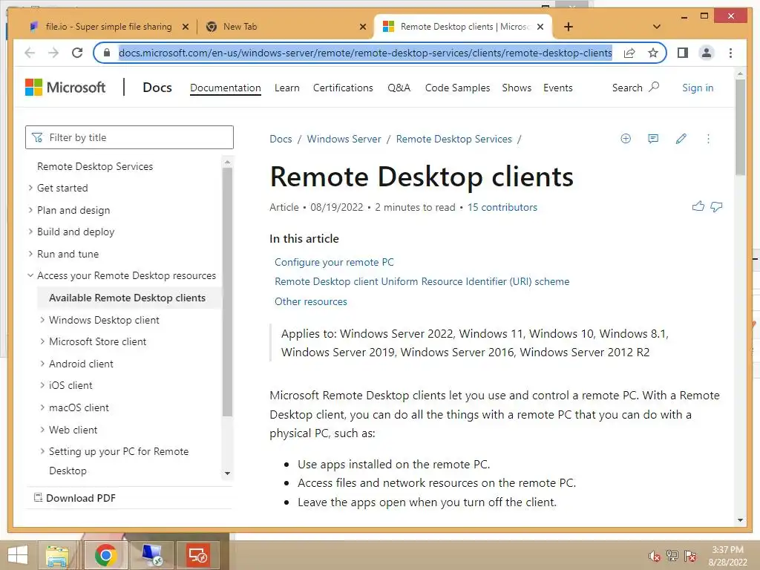This screenshot has height=570, width=760.
Task: Click the Action Center flag icon
Action: [x=690, y=555]
